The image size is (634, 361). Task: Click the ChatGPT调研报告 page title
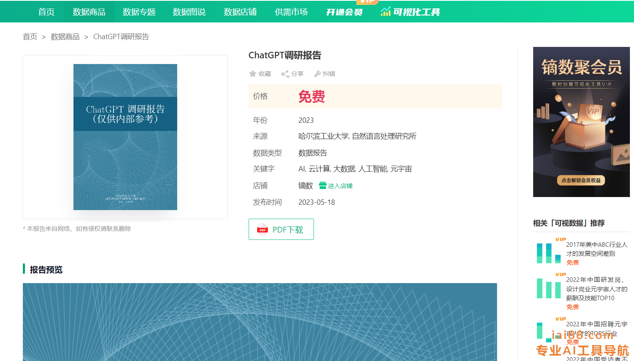coord(285,55)
